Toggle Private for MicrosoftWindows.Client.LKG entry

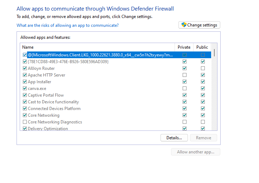pos(184,55)
